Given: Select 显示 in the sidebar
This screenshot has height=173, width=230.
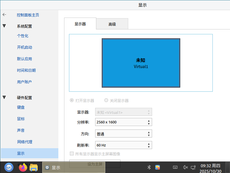Looking at the screenshot, I should (x=30, y=153).
